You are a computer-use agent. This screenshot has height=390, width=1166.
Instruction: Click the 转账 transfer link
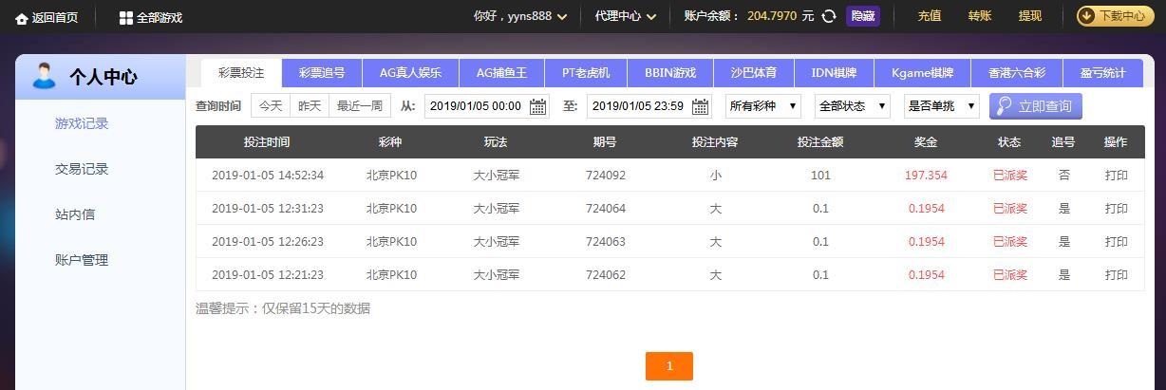pyautogui.click(x=980, y=16)
